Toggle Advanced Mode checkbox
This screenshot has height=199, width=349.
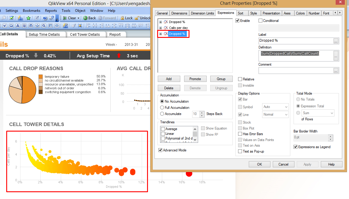click(160, 150)
